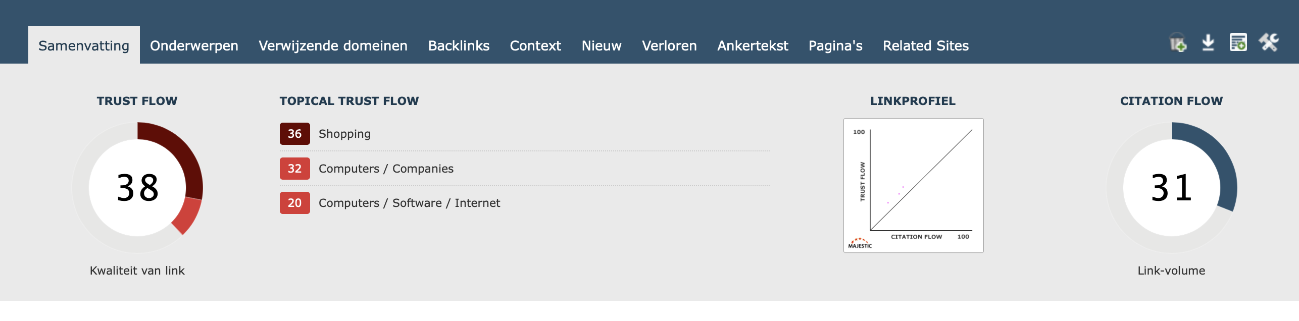Switch to the Onderwerpen tab
This screenshot has height=321, width=1299.
tap(194, 45)
